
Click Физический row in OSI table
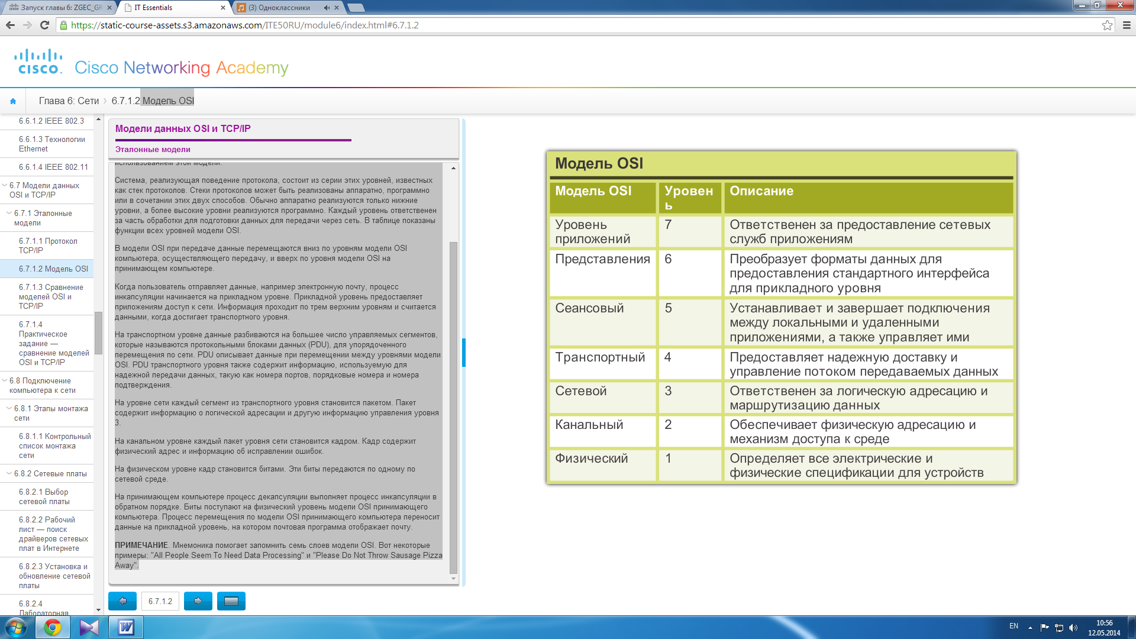[x=781, y=465]
